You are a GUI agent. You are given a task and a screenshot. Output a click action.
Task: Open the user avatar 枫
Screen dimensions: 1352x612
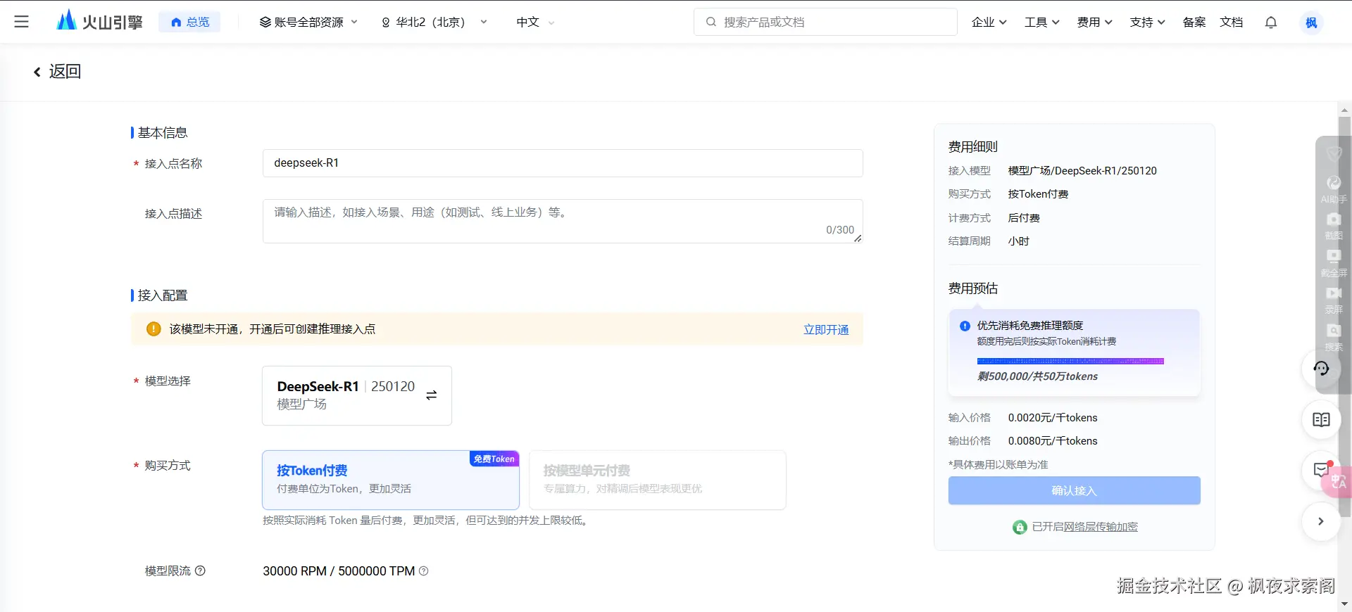point(1311,23)
